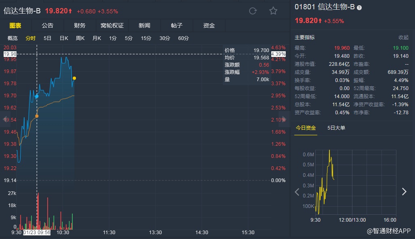This screenshot has height=239, width=415.
Task: Click the 09:56 time marker on axis
Action: click(x=37, y=233)
